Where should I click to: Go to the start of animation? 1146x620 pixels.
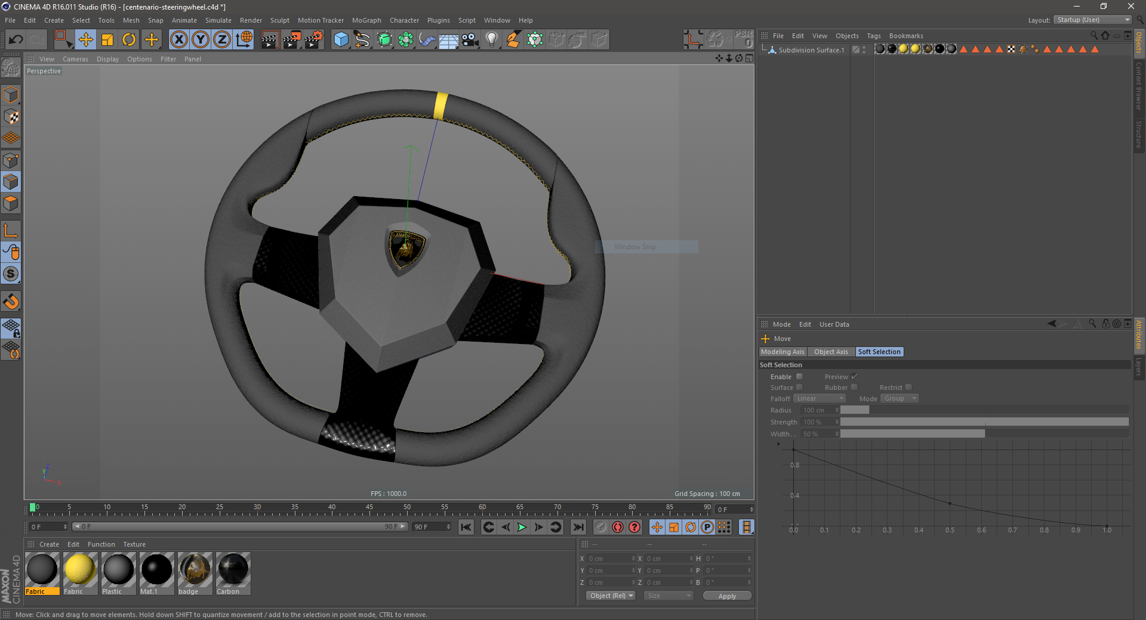(466, 527)
